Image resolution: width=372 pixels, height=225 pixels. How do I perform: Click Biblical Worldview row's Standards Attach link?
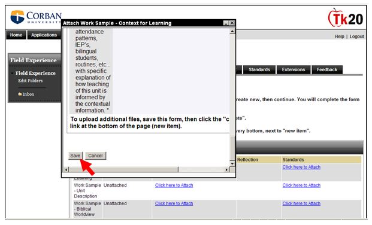(301, 203)
